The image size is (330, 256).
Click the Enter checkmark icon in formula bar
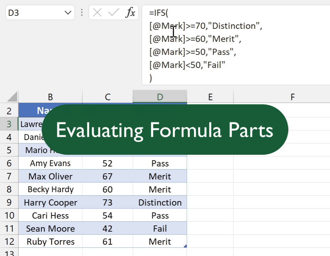[x=113, y=13]
